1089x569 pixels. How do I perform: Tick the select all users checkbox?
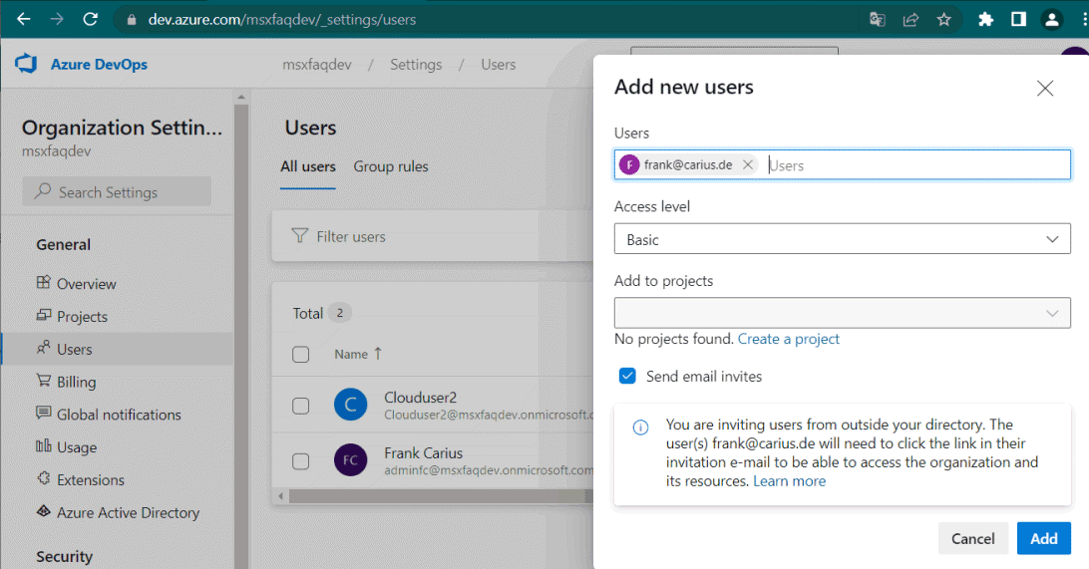(301, 355)
